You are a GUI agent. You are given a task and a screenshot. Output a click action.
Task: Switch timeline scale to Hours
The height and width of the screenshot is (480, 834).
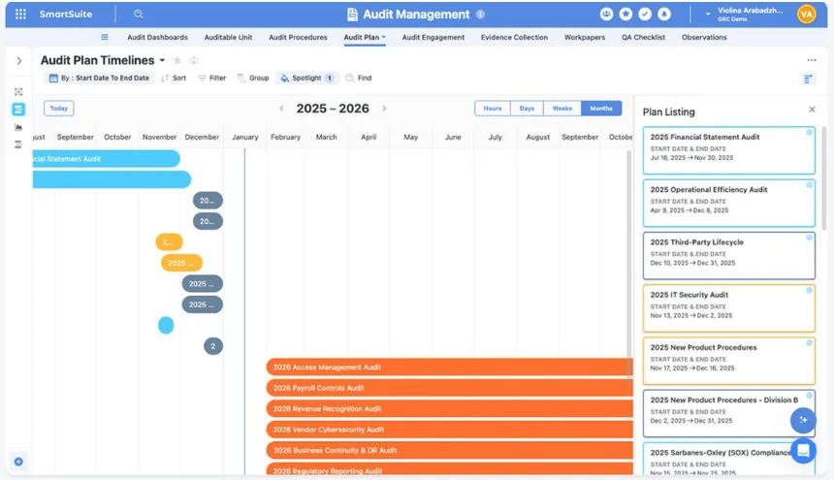coord(493,109)
